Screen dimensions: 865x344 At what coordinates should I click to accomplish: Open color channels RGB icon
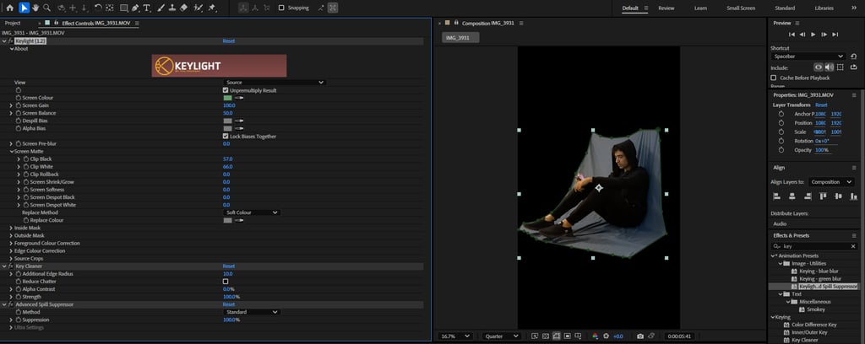pos(595,336)
